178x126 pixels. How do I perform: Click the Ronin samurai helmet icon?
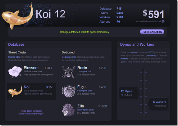point(69,72)
